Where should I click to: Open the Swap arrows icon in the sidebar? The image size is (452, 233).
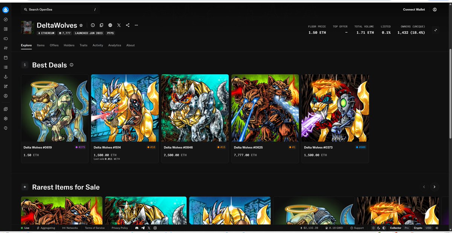(x=6, y=48)
